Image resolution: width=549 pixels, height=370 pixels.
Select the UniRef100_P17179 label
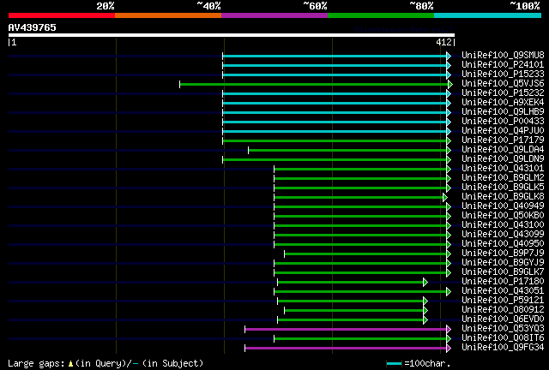[x=503, y=140]
